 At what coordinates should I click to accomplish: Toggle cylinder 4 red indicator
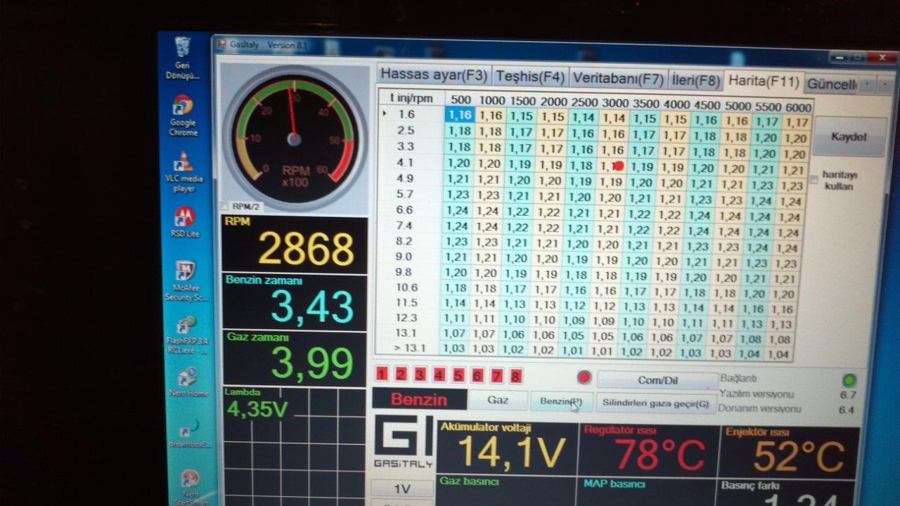point(439,375)
